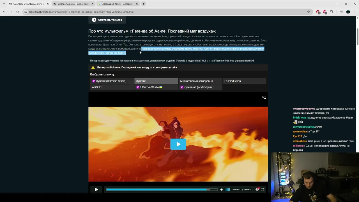Expand the tab search dropdown arrow
This screenshot has width=359, height=202.
pos(4,4)
